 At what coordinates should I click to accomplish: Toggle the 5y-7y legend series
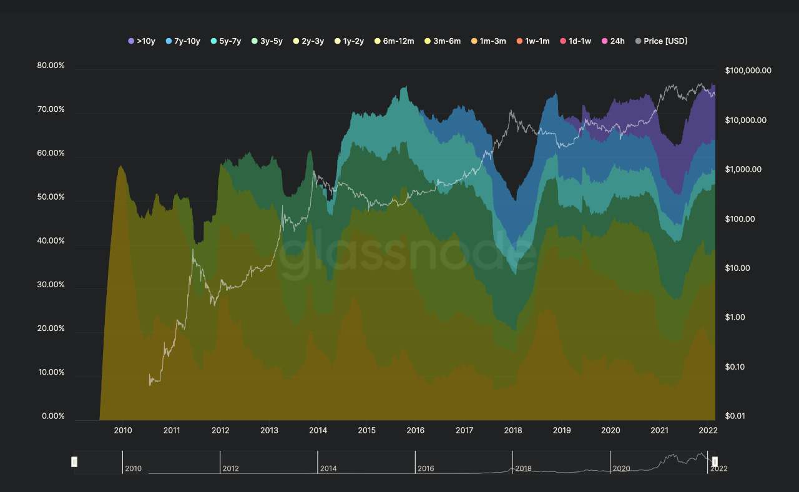(227, 41)
